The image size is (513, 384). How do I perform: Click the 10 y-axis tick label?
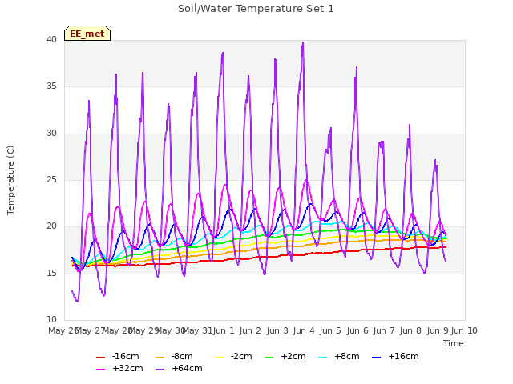click(51, 320)
